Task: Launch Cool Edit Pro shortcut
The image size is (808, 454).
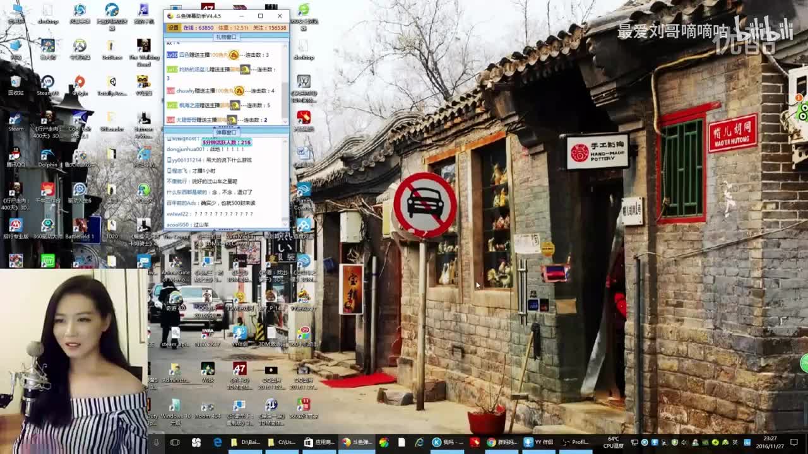Action: coord(80,124)
